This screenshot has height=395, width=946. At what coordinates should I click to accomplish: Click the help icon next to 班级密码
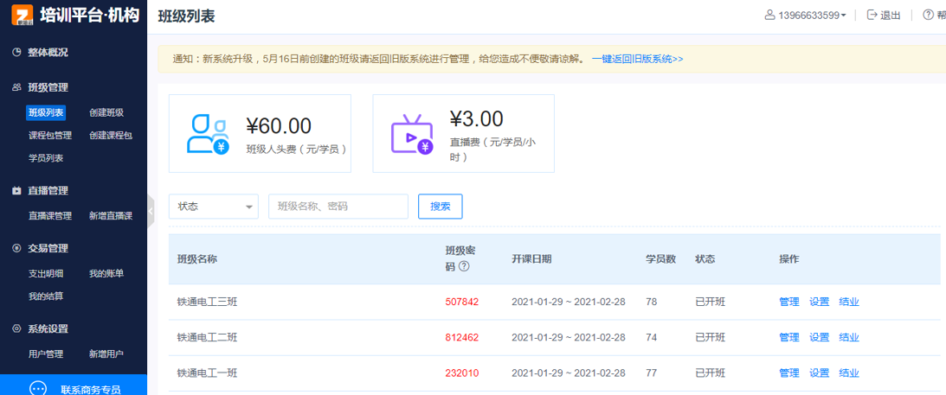464,266
